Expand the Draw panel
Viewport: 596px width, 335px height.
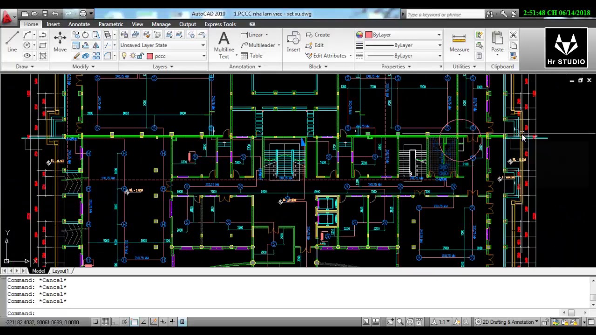pos(24,67)
